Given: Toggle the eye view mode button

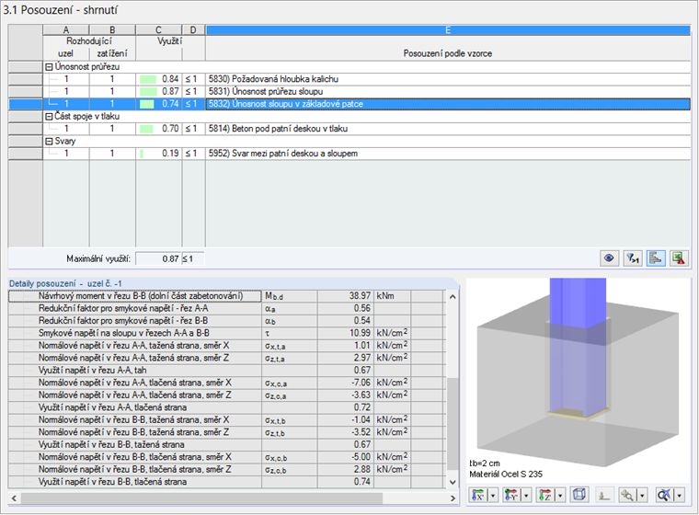Looking at the screenshot, I should click(x=609, y=258).
